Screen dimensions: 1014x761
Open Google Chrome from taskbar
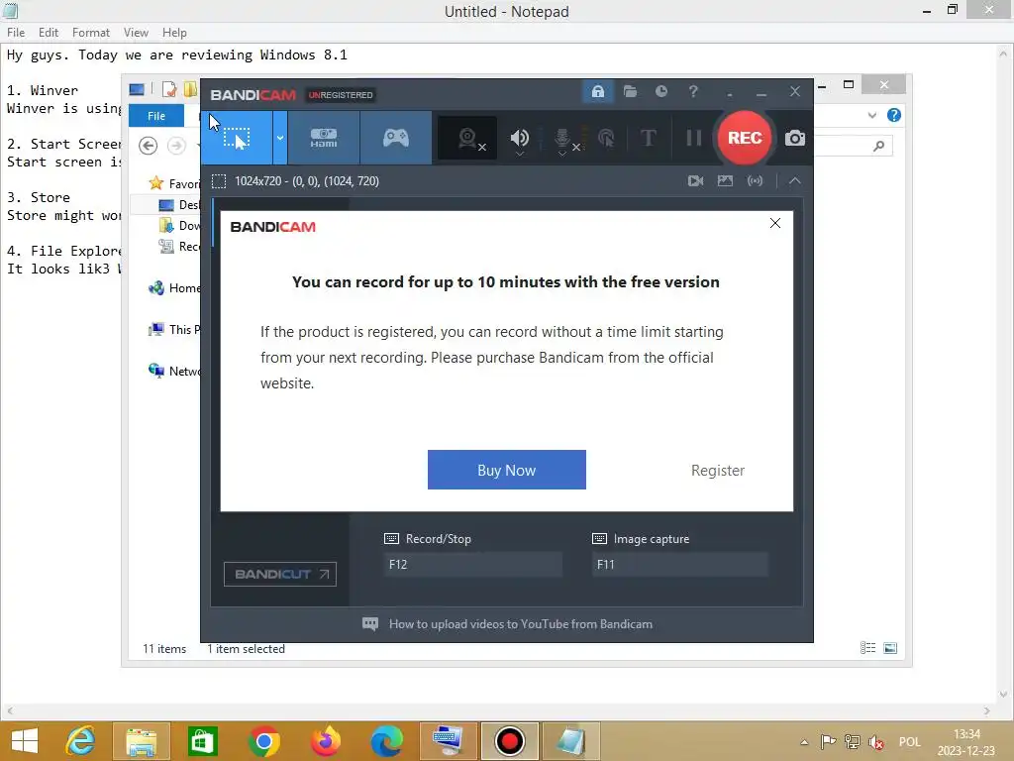(263, 741)
